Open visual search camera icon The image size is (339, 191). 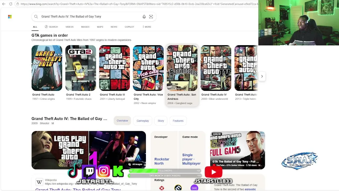[x=151, y=17]
